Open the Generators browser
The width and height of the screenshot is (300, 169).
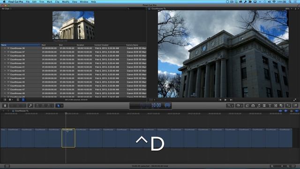tap(276, 106)
